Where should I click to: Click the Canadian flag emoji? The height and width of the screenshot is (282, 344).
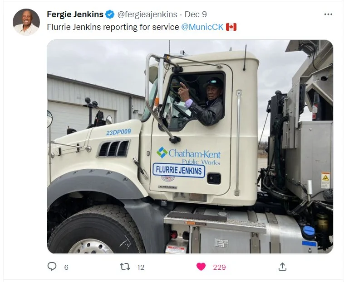(x=231, y=27)
